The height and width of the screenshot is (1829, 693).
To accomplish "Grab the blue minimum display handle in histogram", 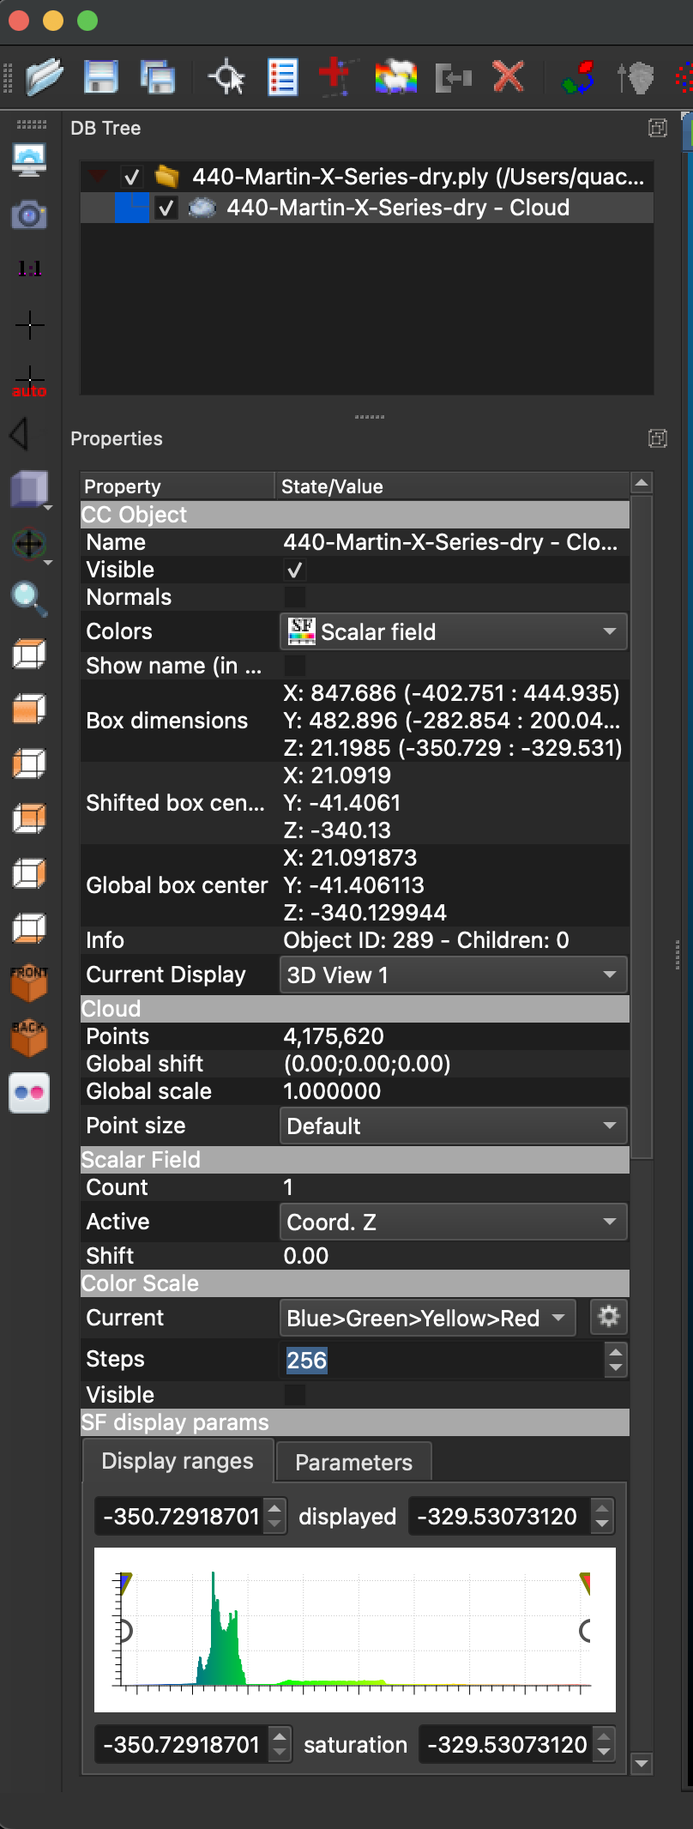I will click(125, 1584).
